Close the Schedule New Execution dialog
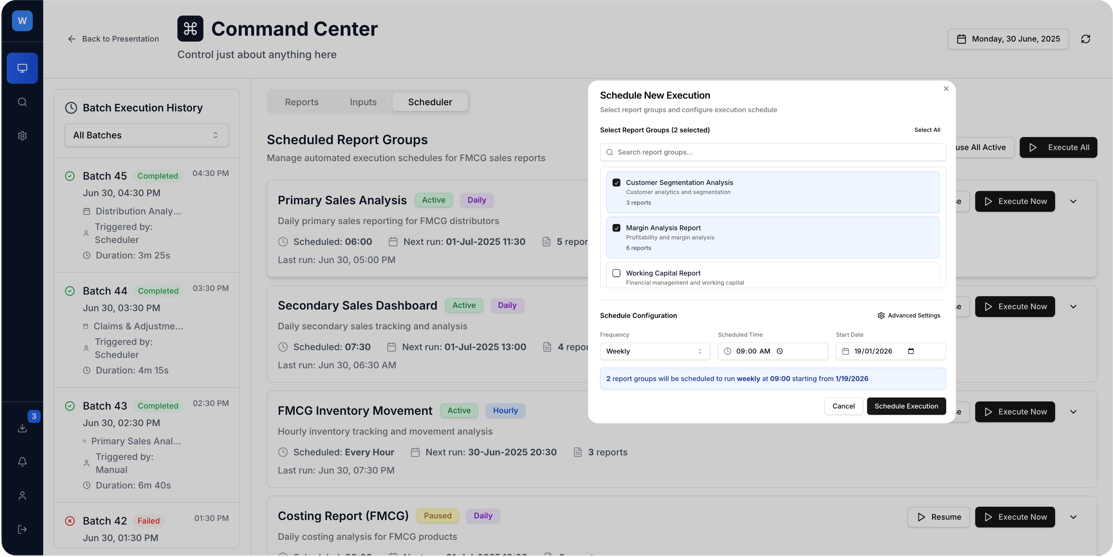 point(946,89)
